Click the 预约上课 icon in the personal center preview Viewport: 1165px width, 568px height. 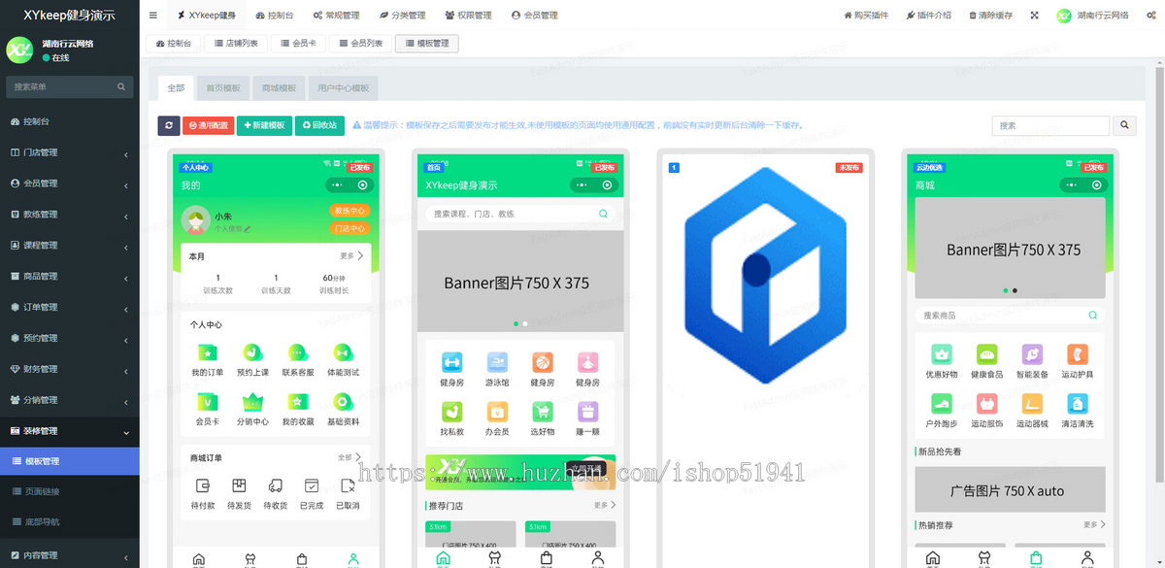pyautogui.click(x=252, y=352)
